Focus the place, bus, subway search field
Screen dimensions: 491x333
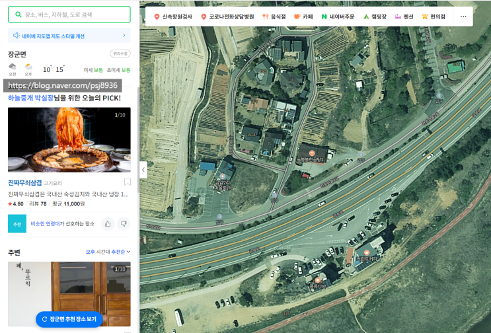[x=69, y=15]
